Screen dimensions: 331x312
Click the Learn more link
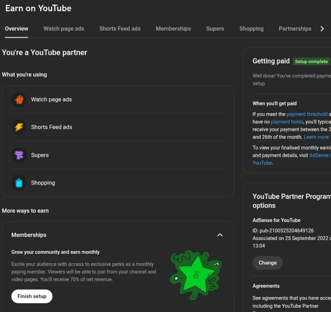(x=316, y=137)
